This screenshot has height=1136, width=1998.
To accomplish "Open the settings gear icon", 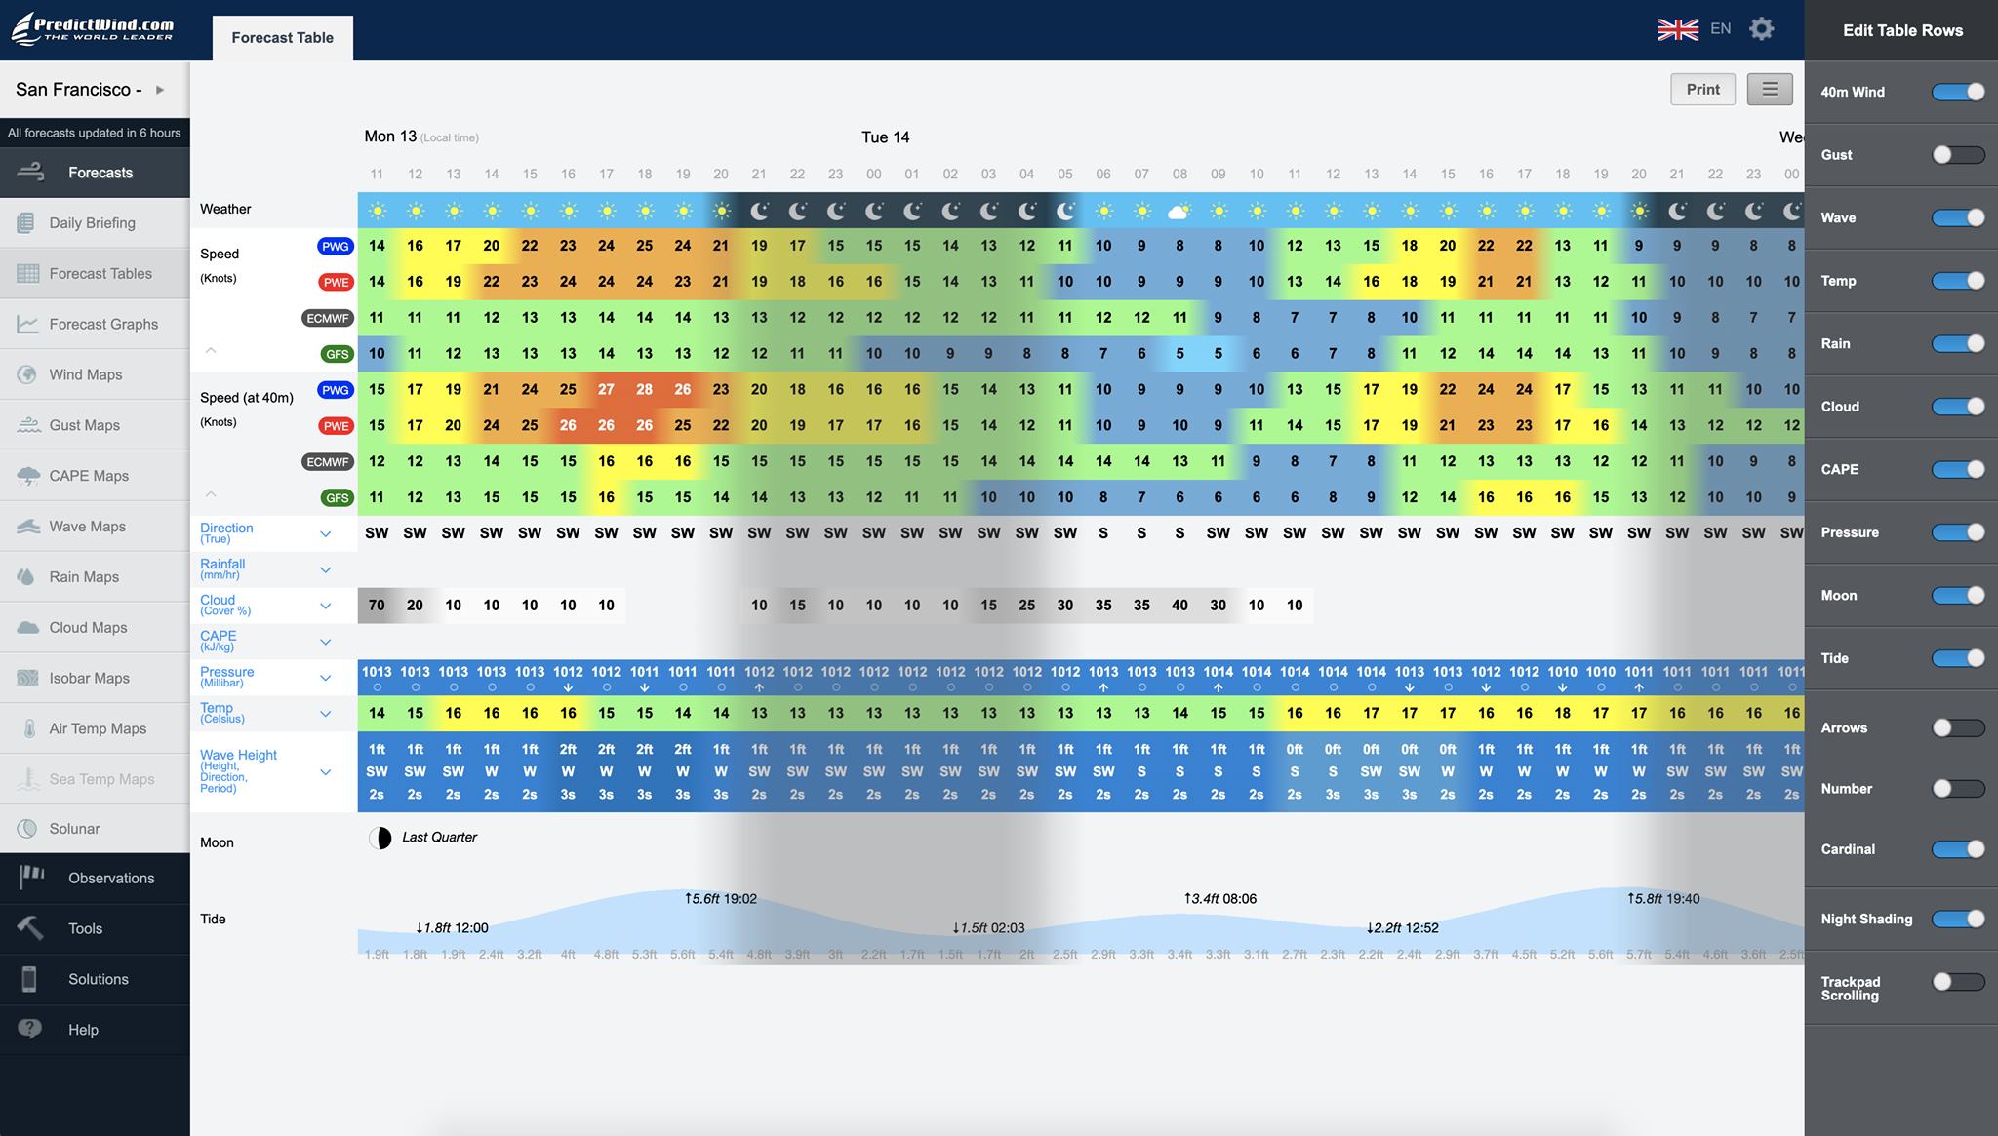I will point(1761,29).
